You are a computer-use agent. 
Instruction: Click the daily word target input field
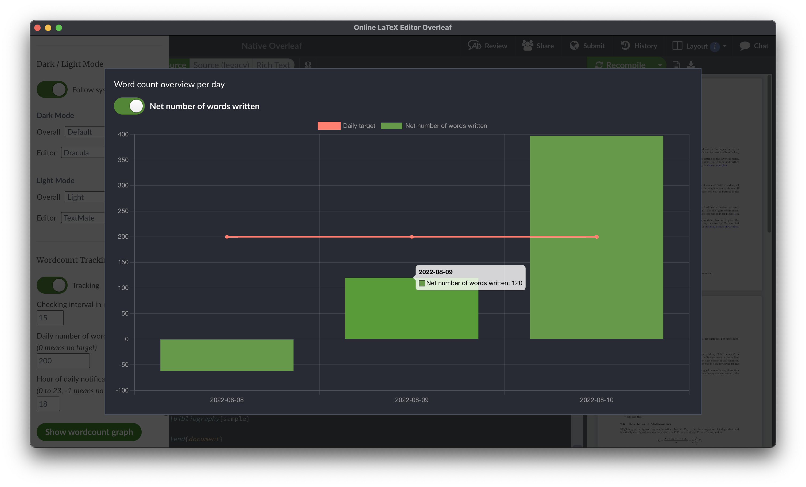click(x=63, y=360)
